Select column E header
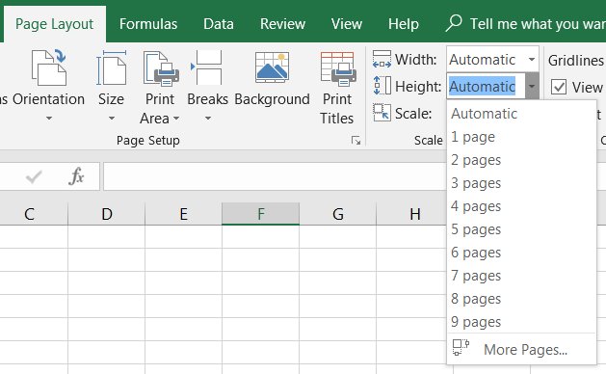 [x=184, y=214]
